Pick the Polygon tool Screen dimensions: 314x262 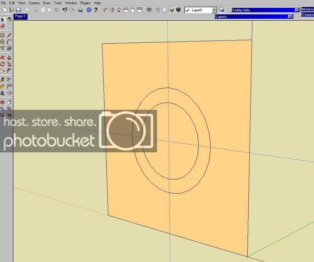pyautogui.click(x=2, y=48)
